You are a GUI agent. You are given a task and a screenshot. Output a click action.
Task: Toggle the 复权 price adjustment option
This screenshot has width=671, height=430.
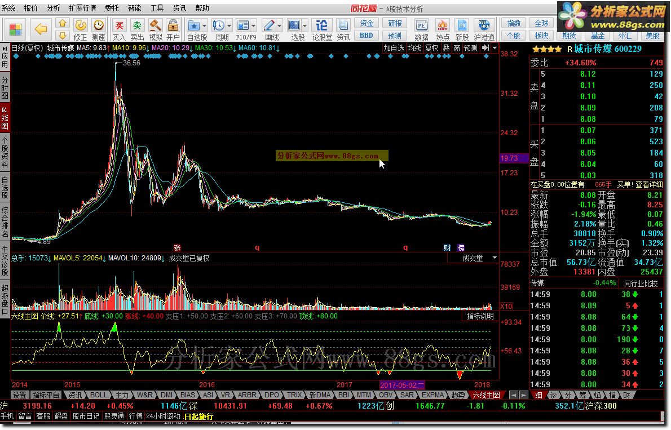(x=431, y=48)
